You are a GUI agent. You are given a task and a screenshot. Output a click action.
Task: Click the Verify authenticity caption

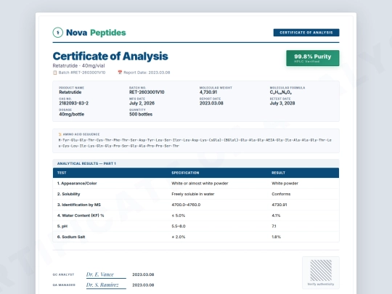[x=321, y=285]
